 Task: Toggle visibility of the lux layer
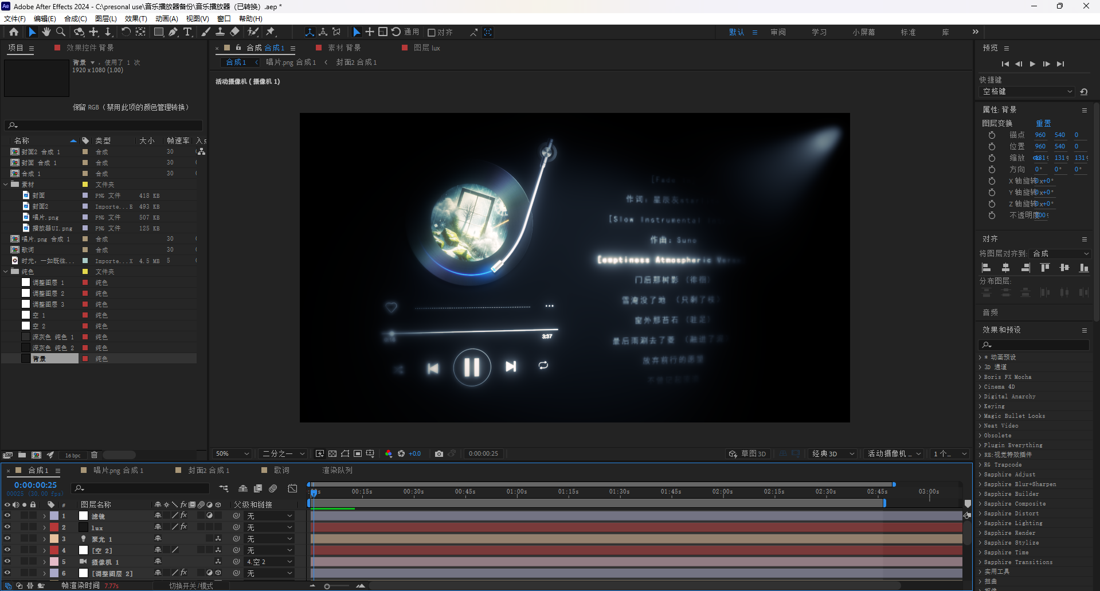7,527
